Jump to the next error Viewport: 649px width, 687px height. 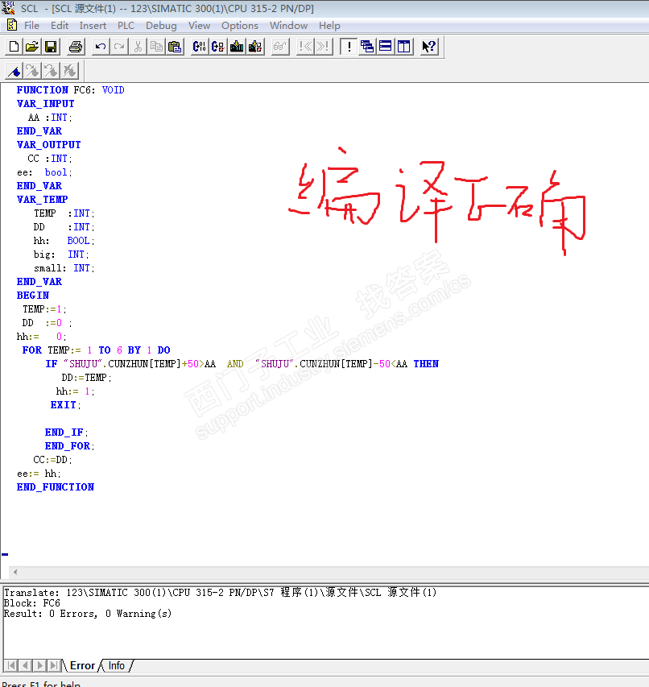click(x=324, y=47)
